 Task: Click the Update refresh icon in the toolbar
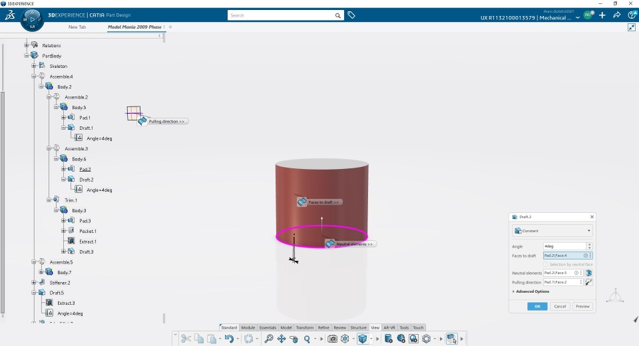248,339
